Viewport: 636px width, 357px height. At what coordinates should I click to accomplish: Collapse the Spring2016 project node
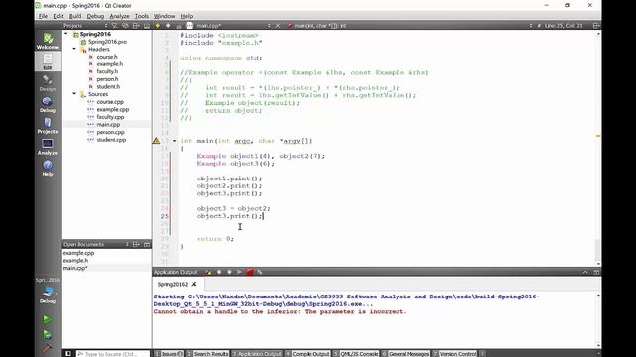pyautogui.click(x=66, y=34)
